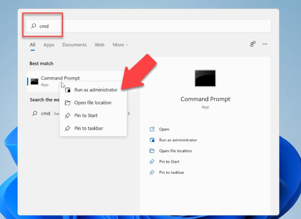This screenshot has height=219, width=301.
Task: Click the large Command Prompt preview thumbnail
Action: (x=205, y=78)
